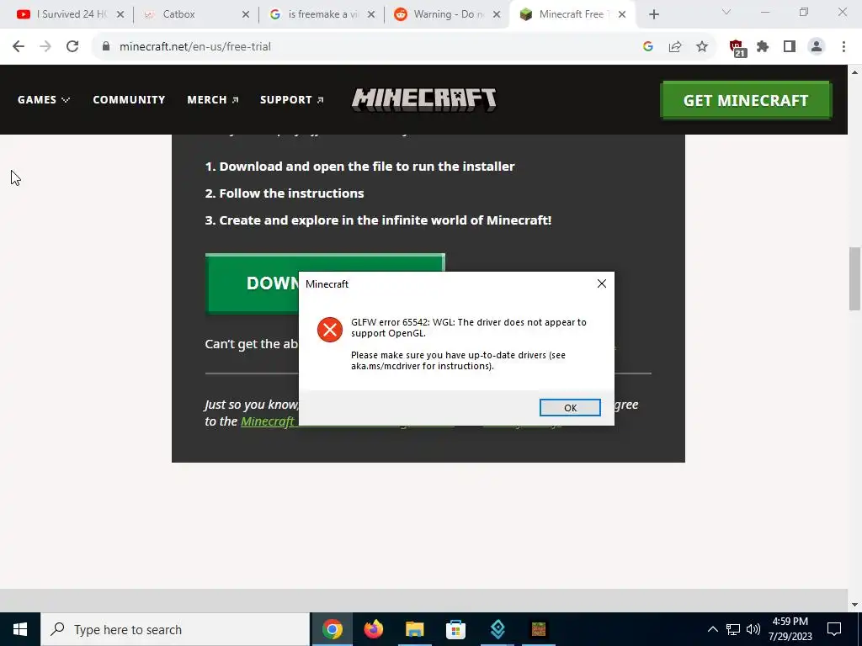Viewport: 862px width, 646px height.
Task: Click the Minecraft link in the disclaimer text
Action: [x=268, y=421]
